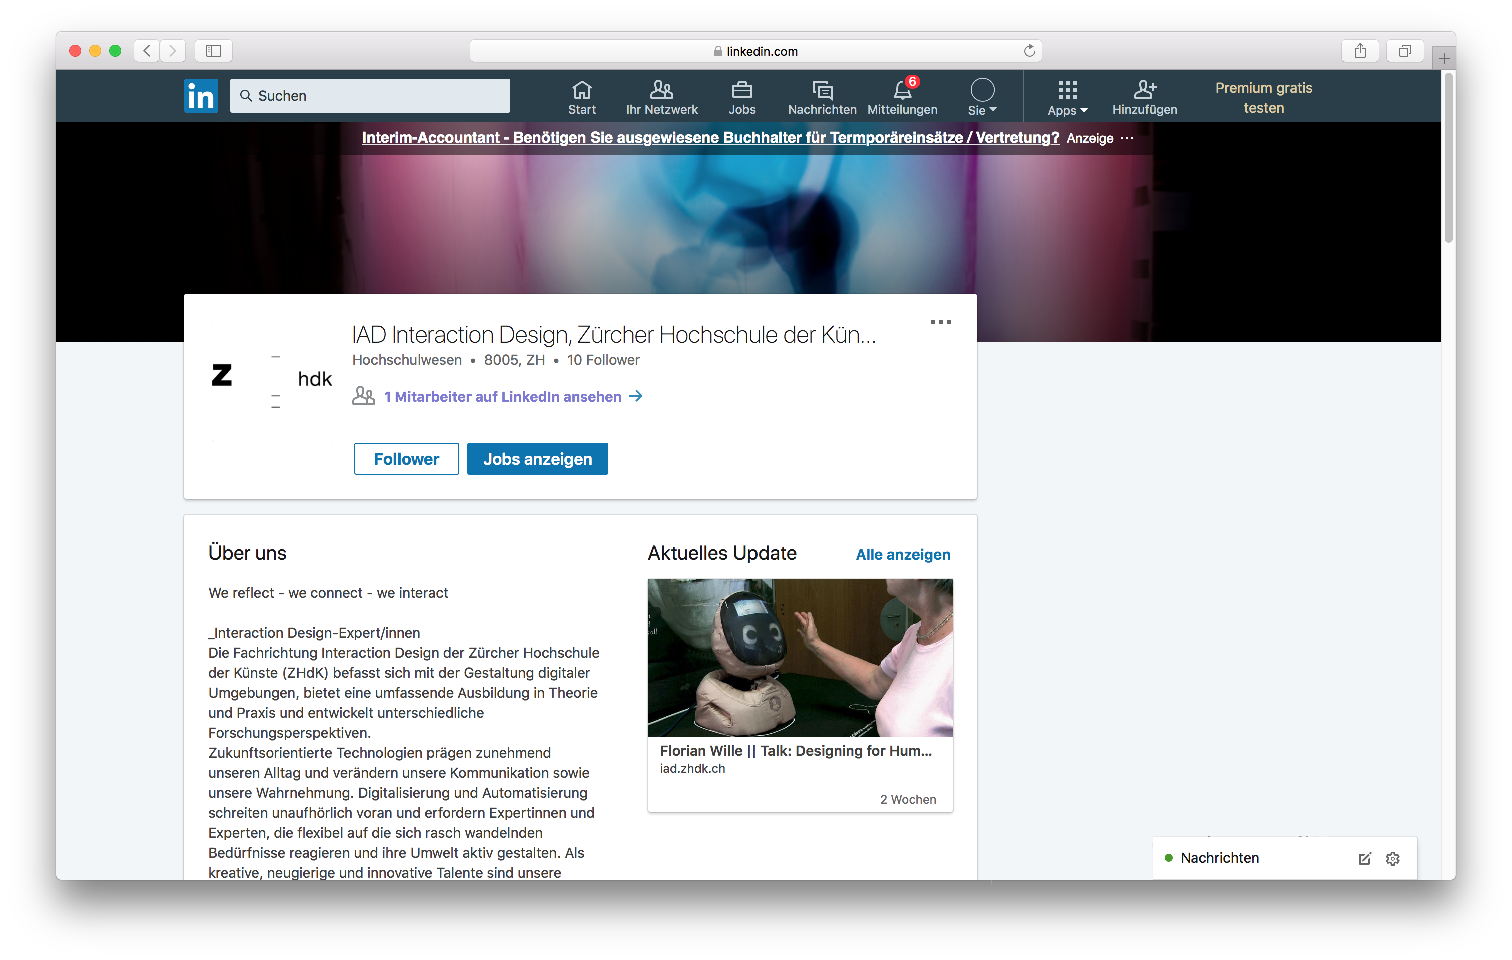The image size is (1512, 960).
Task: Click the LinkedIn logo icon
Action: click(201, 96)
